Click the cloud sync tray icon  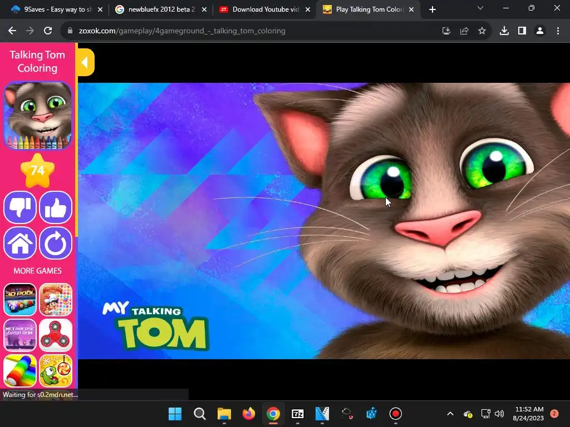[468, 414]
